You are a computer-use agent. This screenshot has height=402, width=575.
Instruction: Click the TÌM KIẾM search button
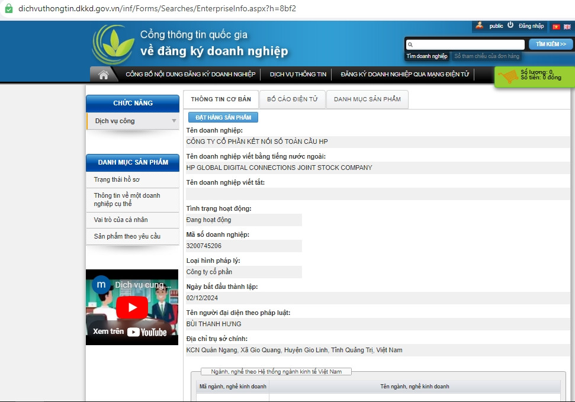click(x=550, y=44)
